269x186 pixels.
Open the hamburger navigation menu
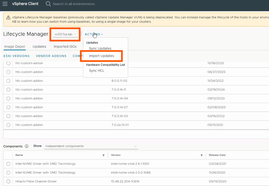click(5, 4)
